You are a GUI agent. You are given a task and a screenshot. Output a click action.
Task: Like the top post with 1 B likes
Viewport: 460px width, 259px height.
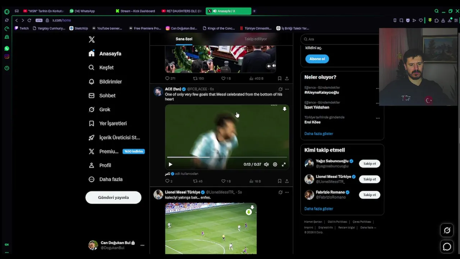click(226, 78)
